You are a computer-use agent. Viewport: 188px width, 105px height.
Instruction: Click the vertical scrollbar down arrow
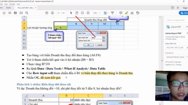click(160, 104)
